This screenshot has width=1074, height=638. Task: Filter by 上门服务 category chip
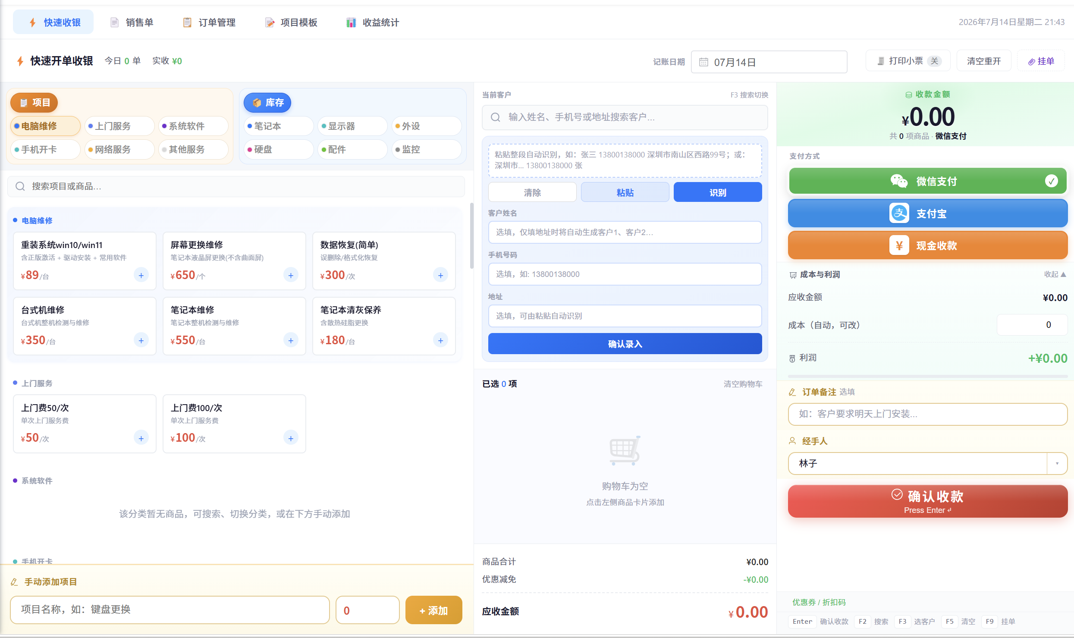pyautogui.click(x=119, y=126)
